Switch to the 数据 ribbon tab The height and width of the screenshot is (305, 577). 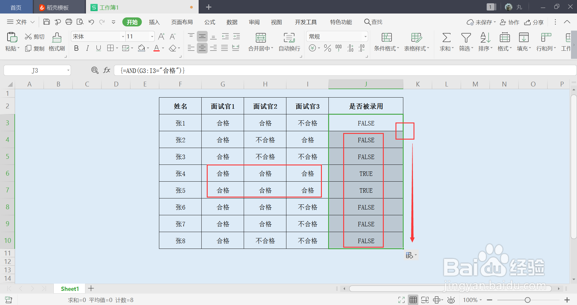pos(232,22)
